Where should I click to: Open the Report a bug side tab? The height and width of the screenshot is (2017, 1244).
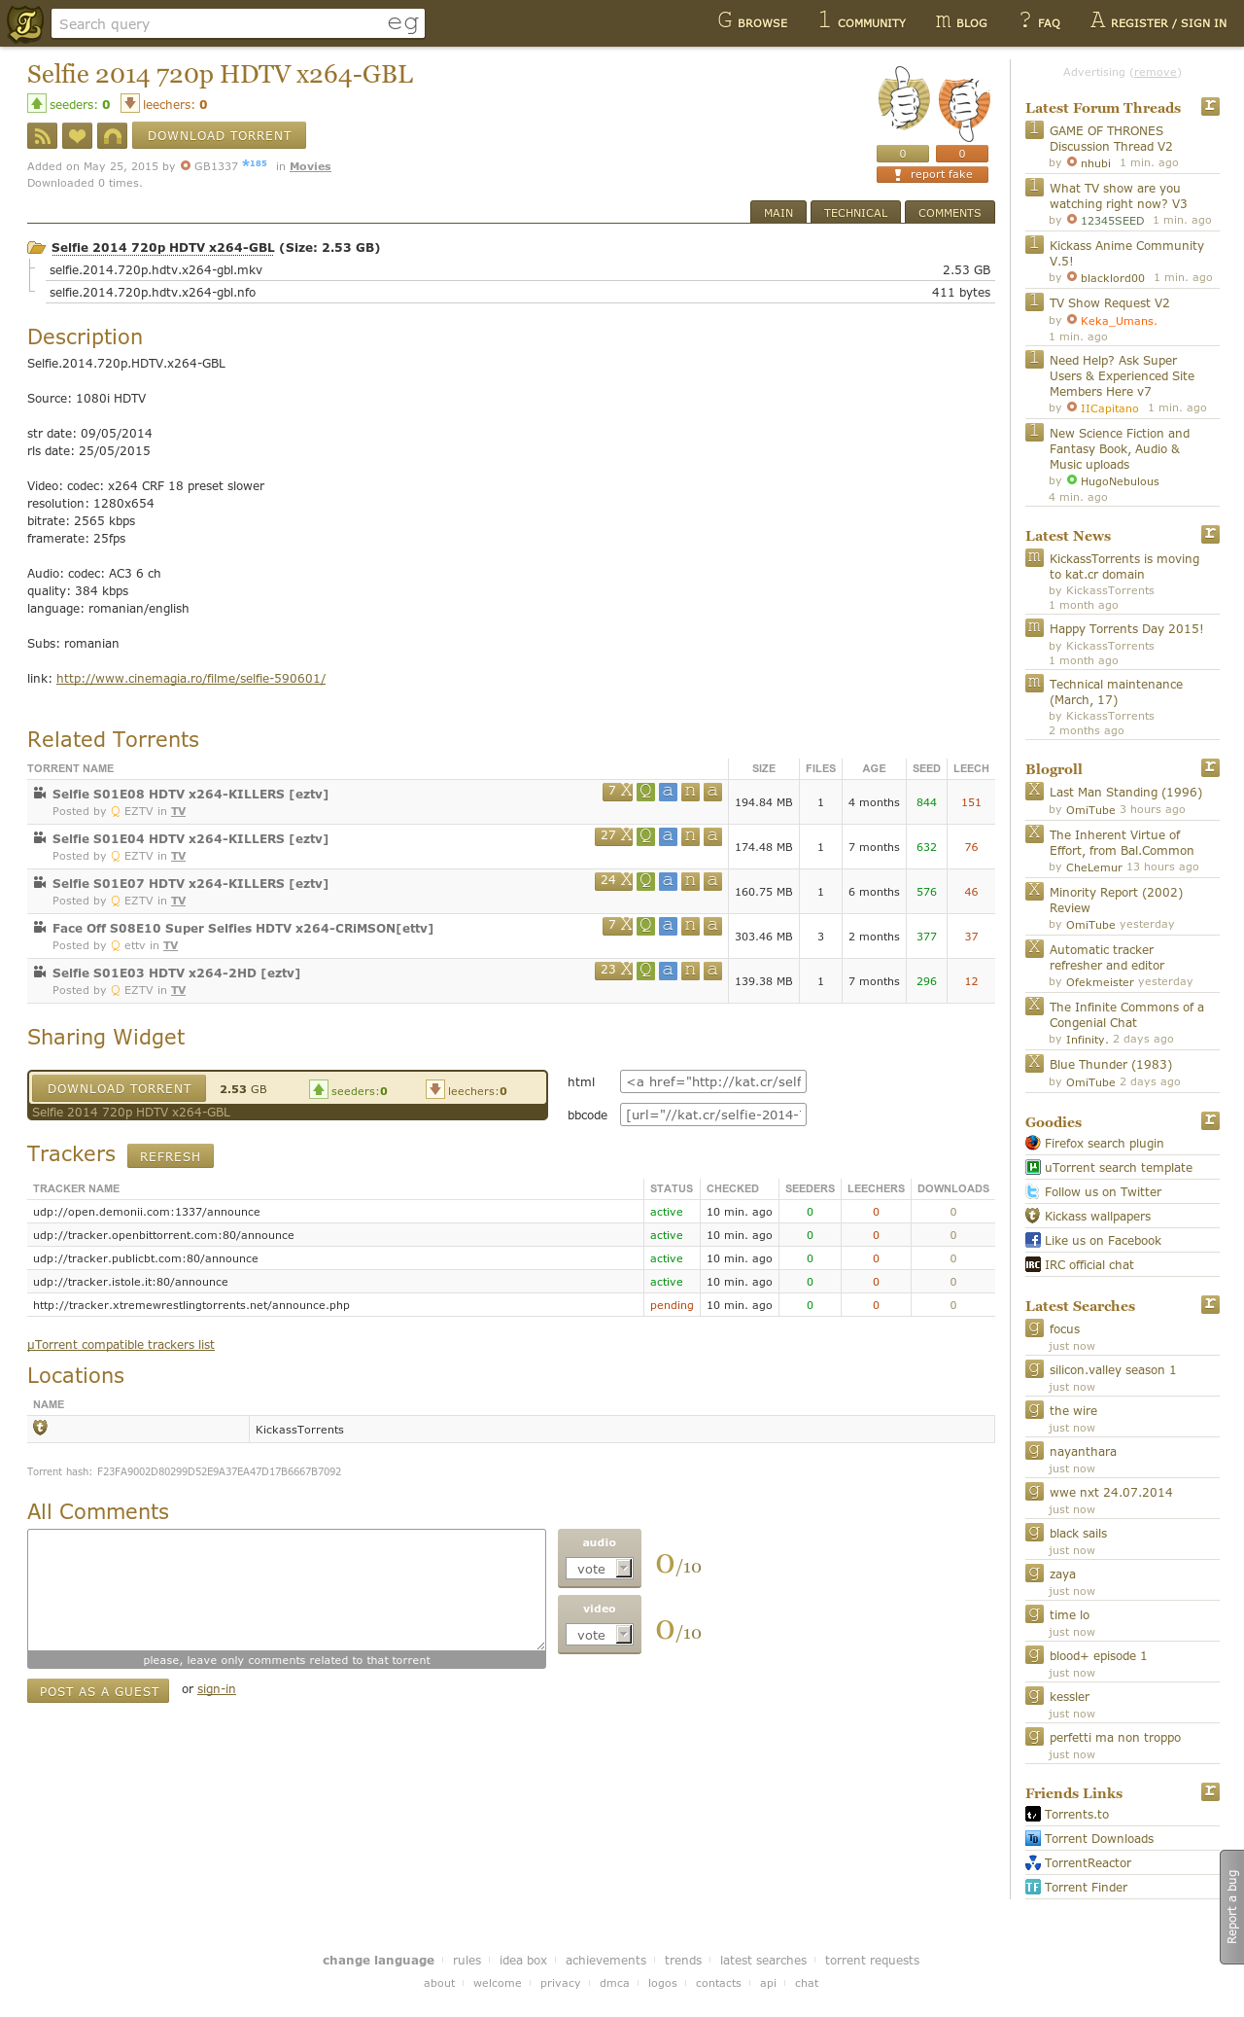point(1231,1906)
